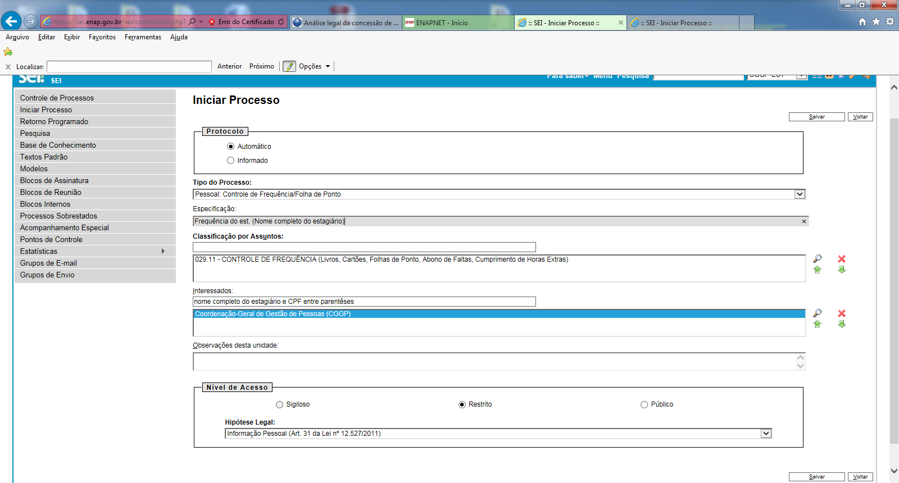Open the browser Home page icon

862,21
